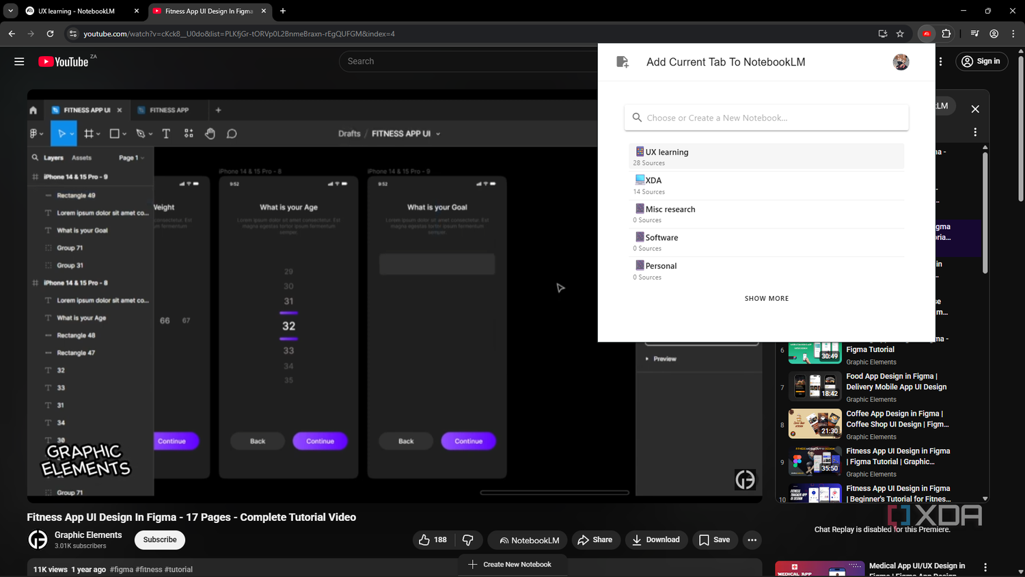The image size is (1025, 577).
Task: Open the browser profile icon
Action: (x=994, y=33)
